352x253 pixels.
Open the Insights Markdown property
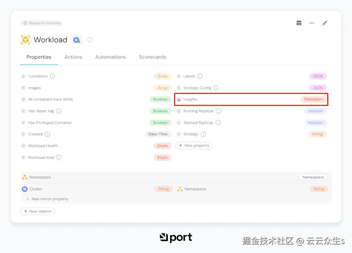coord(251,99)
